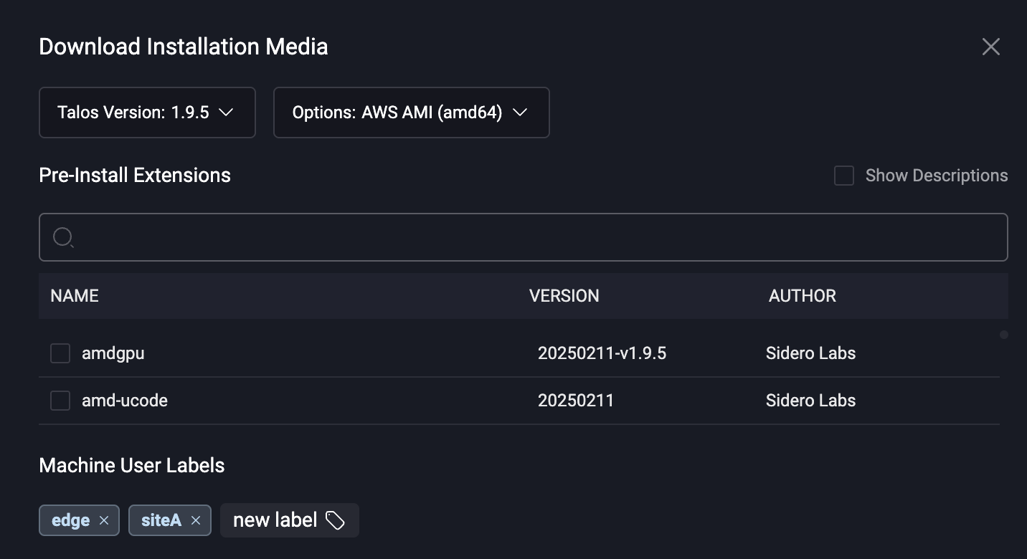Click the tag icon on new label

pos(335,520)
